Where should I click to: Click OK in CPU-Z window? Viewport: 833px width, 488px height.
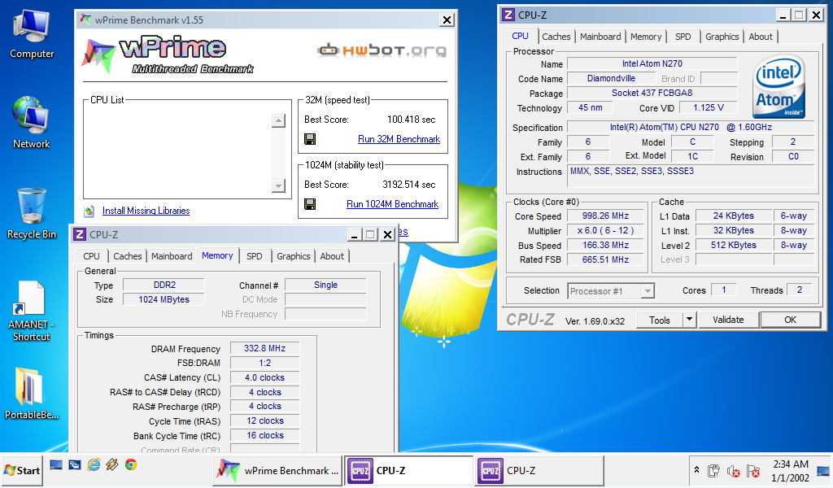coord(790,320)
